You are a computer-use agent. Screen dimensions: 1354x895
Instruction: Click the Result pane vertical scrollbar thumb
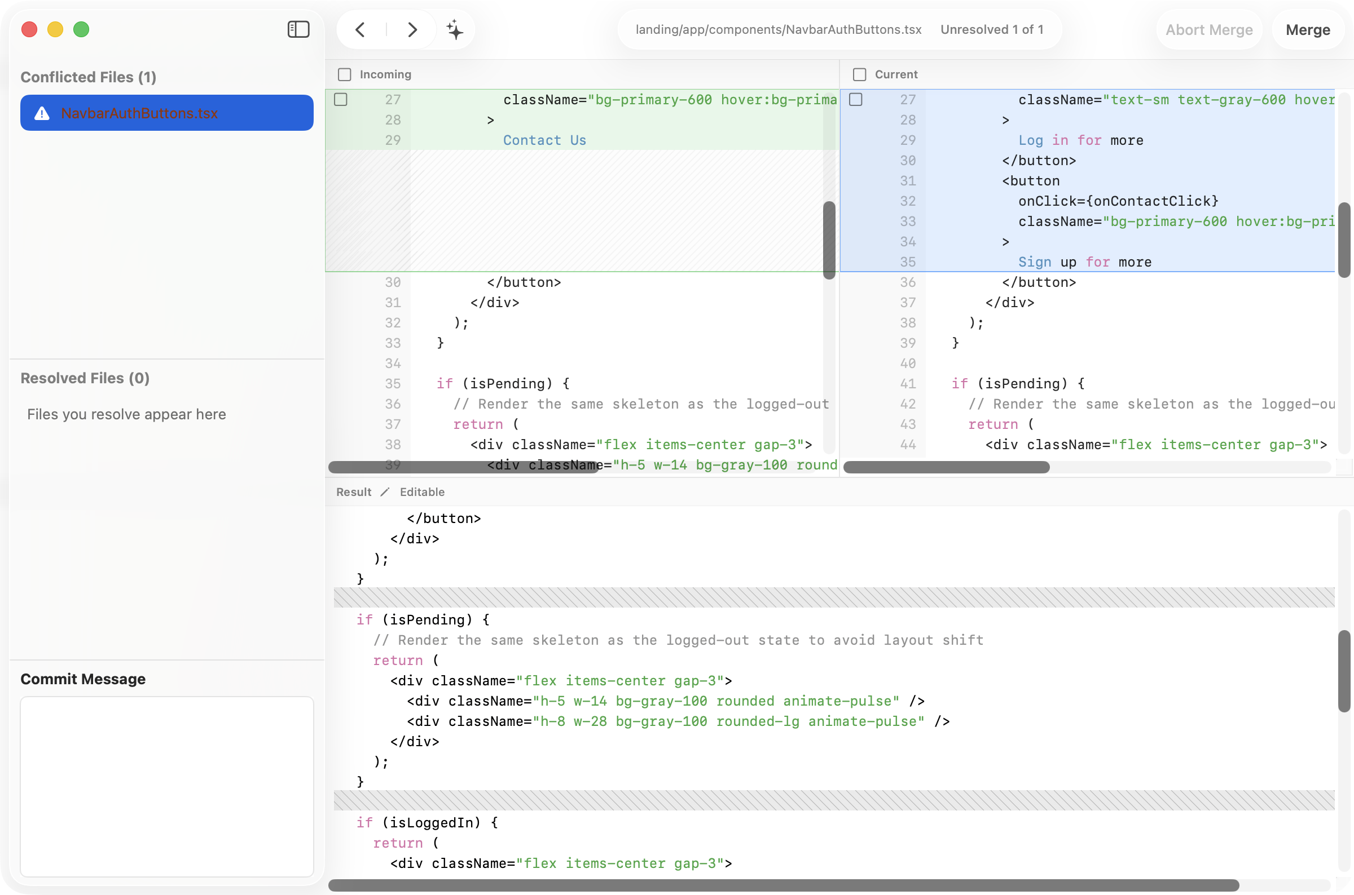tap(1344, 671)
